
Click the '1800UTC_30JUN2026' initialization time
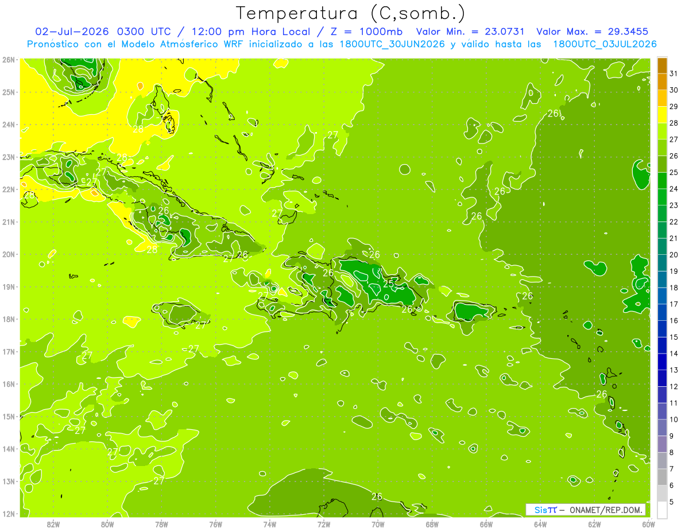coord(392,44)
